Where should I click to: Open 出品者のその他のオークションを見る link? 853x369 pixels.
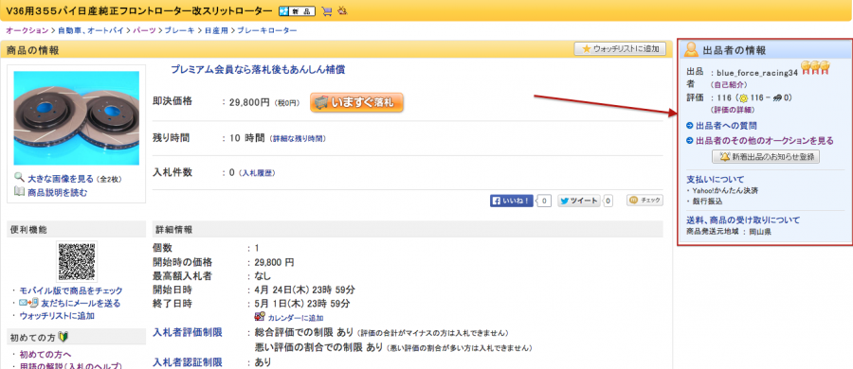(764, 141)
